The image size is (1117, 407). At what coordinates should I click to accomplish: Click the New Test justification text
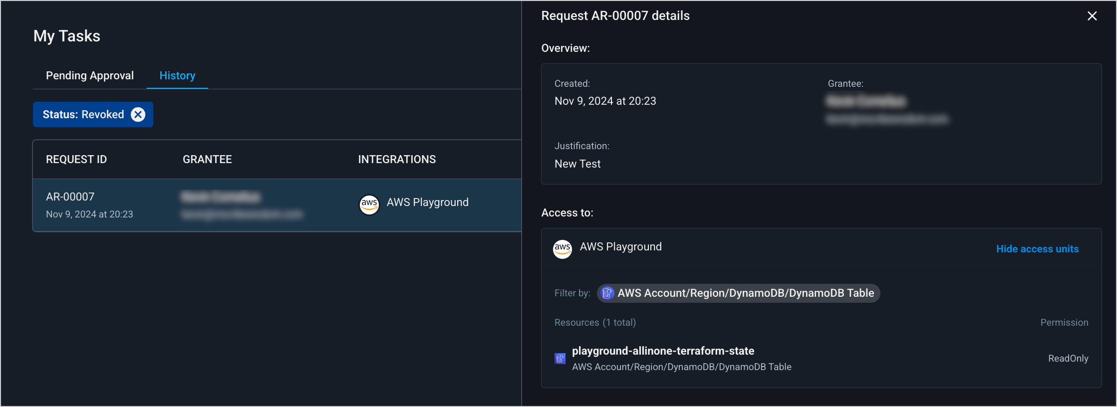[577, 164]
